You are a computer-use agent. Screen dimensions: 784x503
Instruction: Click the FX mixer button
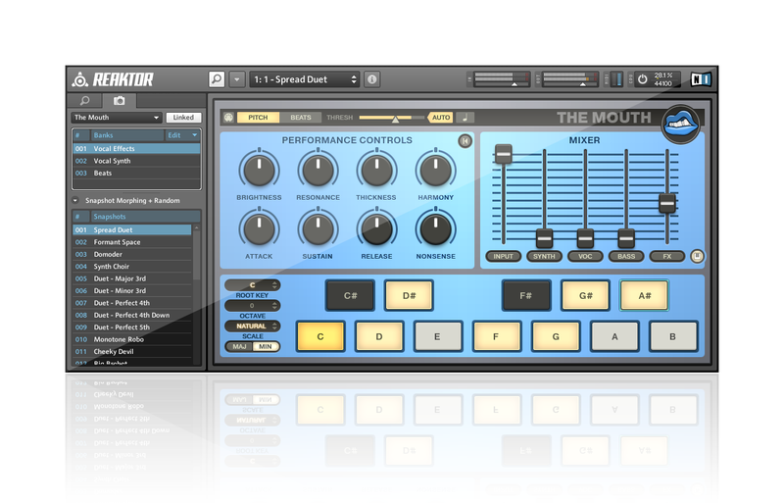(x=667, y=256)
